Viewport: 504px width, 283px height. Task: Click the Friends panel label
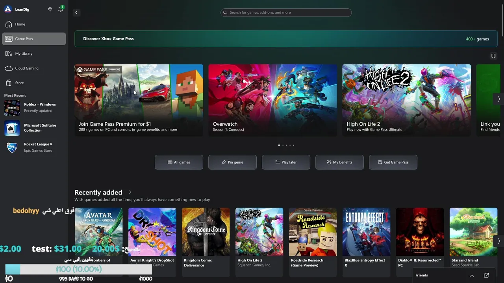click(x=422, y=275)
